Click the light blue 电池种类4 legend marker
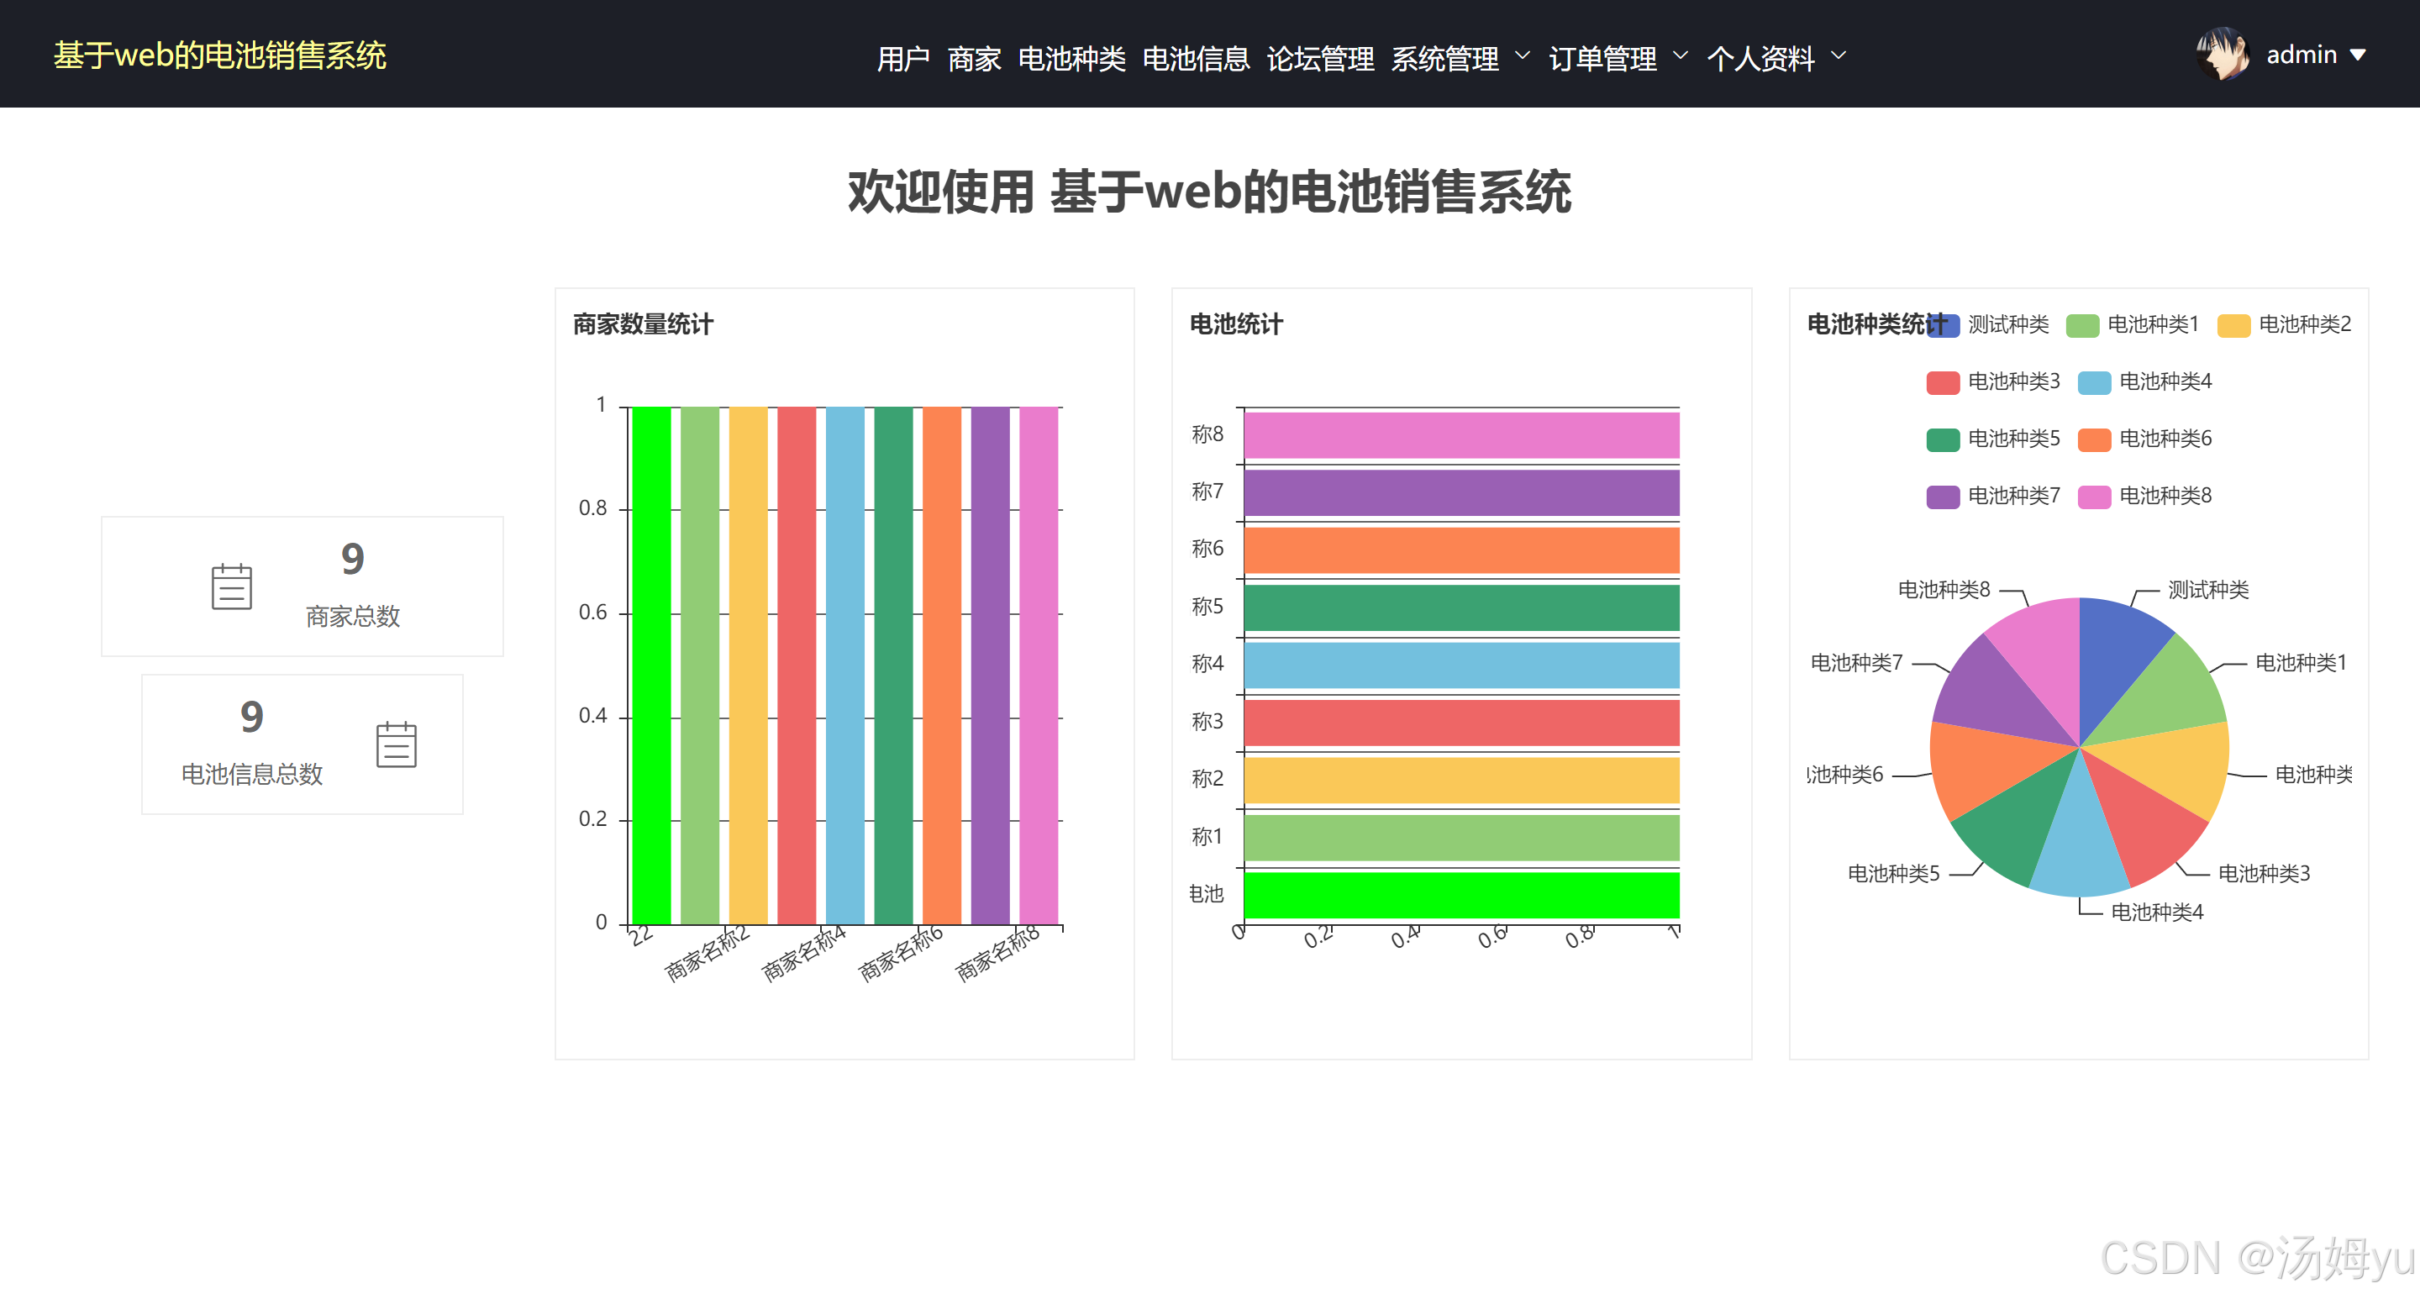Viewport: 2420px width, 1299px height. coord(2093,382)
